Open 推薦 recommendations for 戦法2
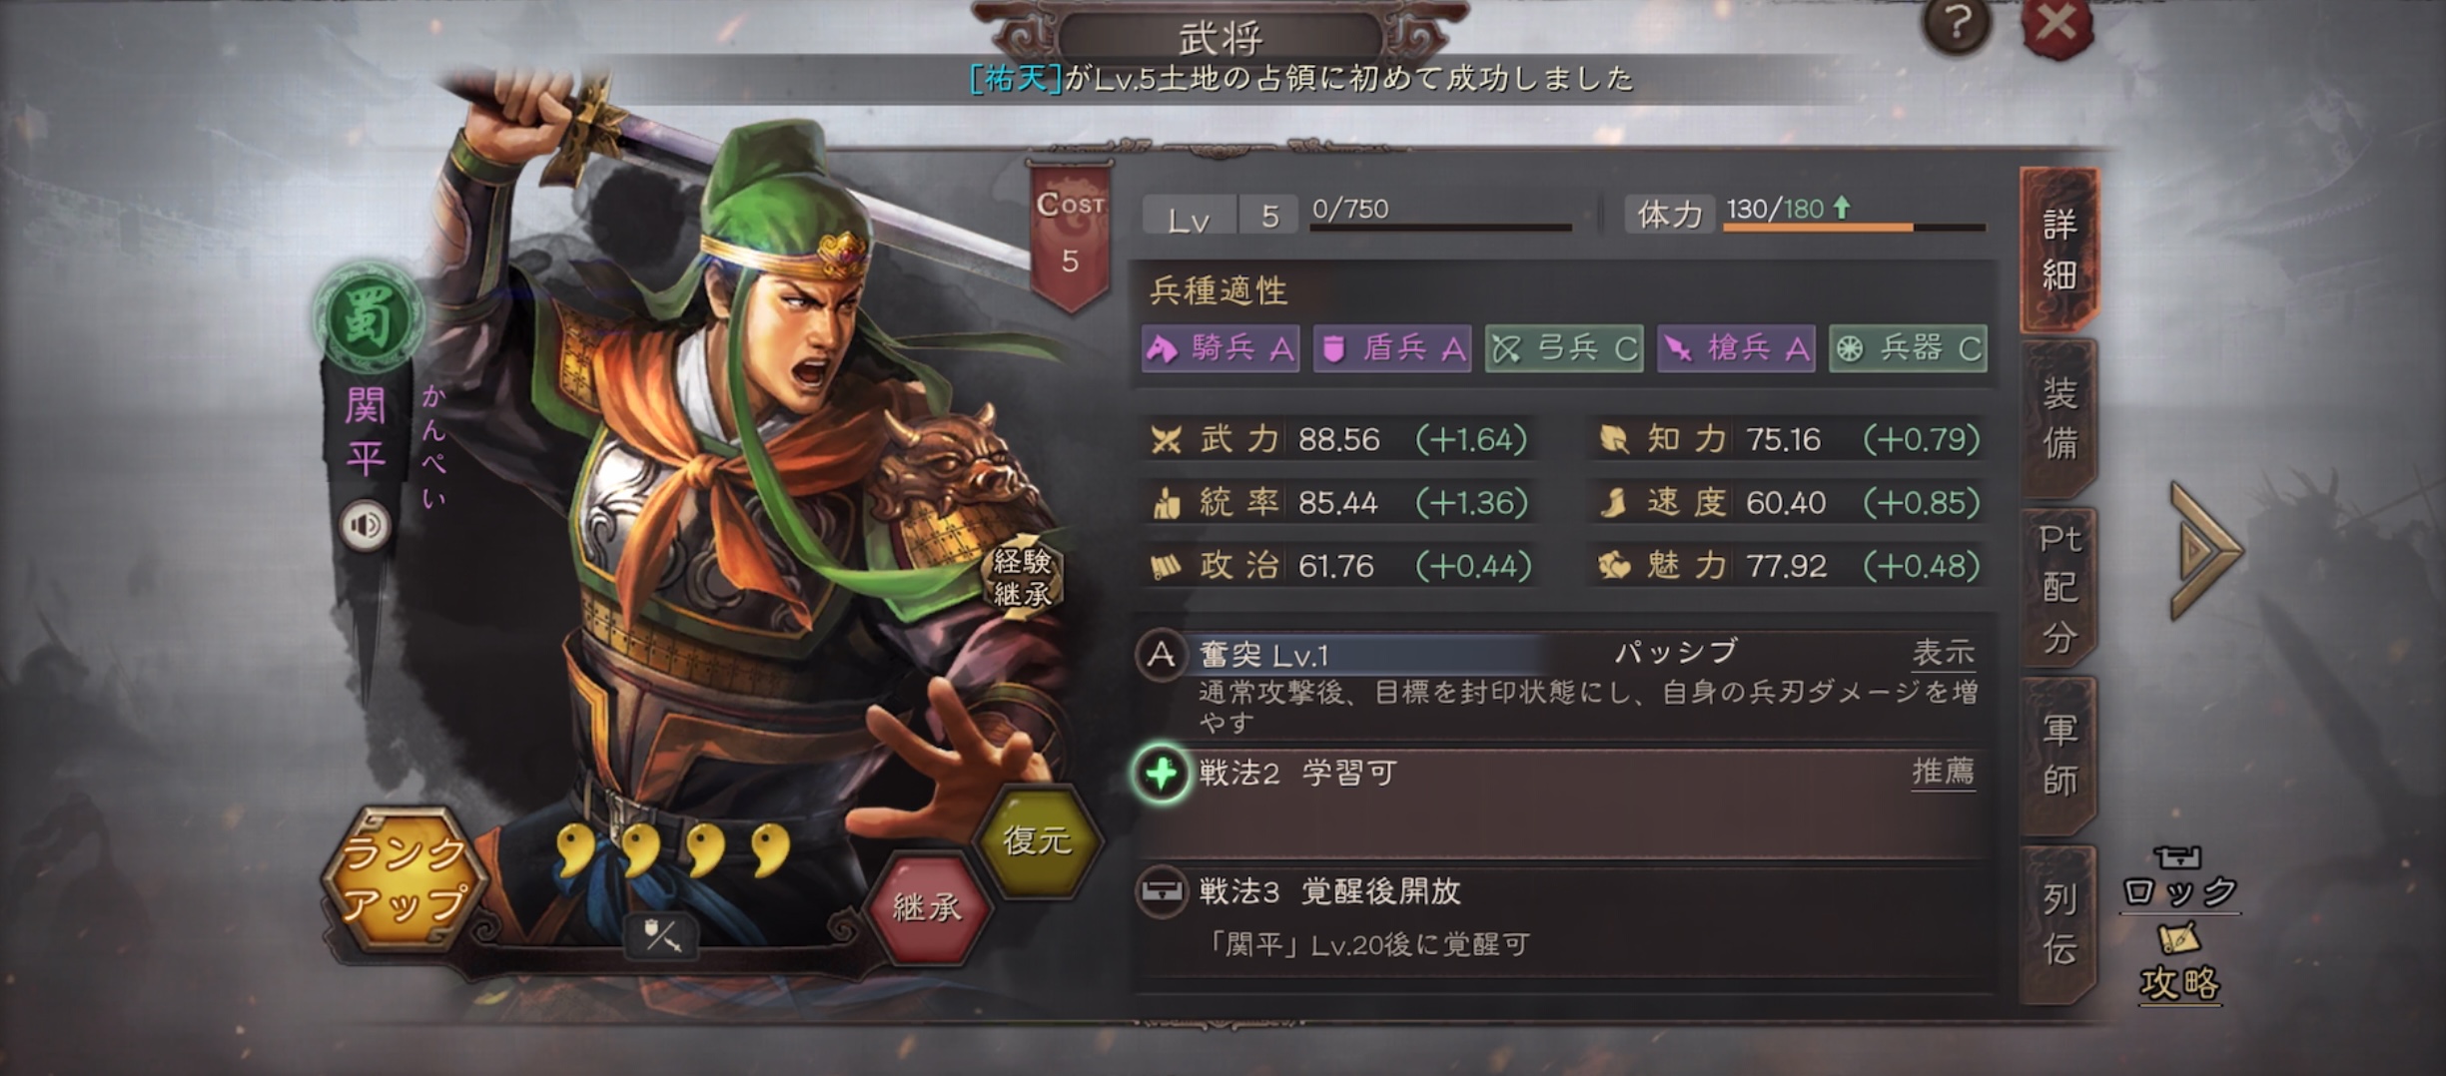Screen dimensions: 2446x1076 (1943, 772)
